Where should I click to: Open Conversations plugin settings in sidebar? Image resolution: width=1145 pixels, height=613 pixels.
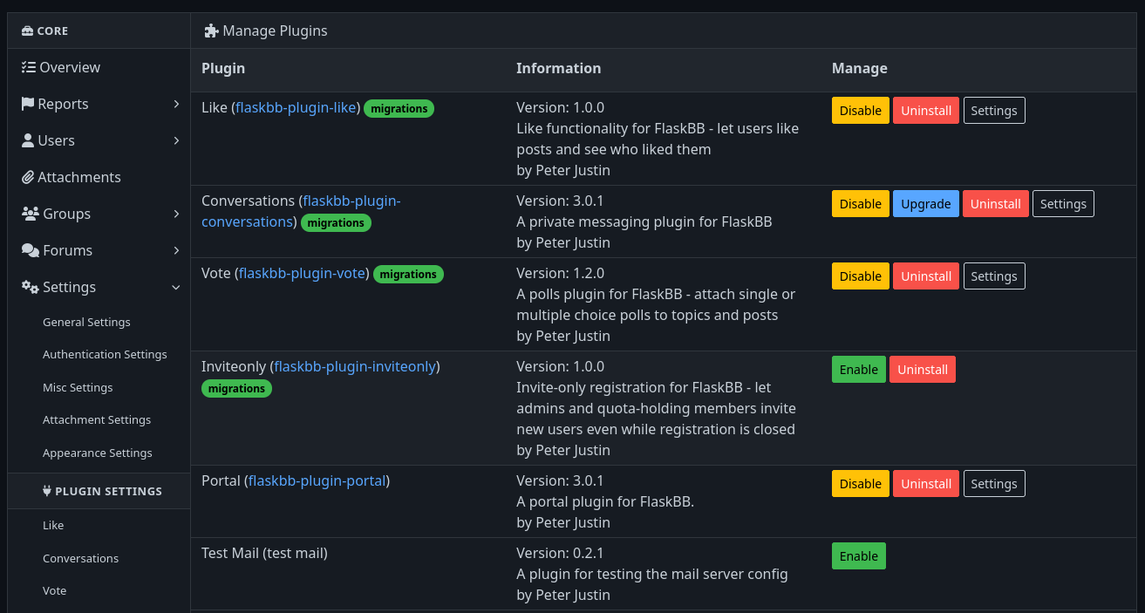point(80,558)
